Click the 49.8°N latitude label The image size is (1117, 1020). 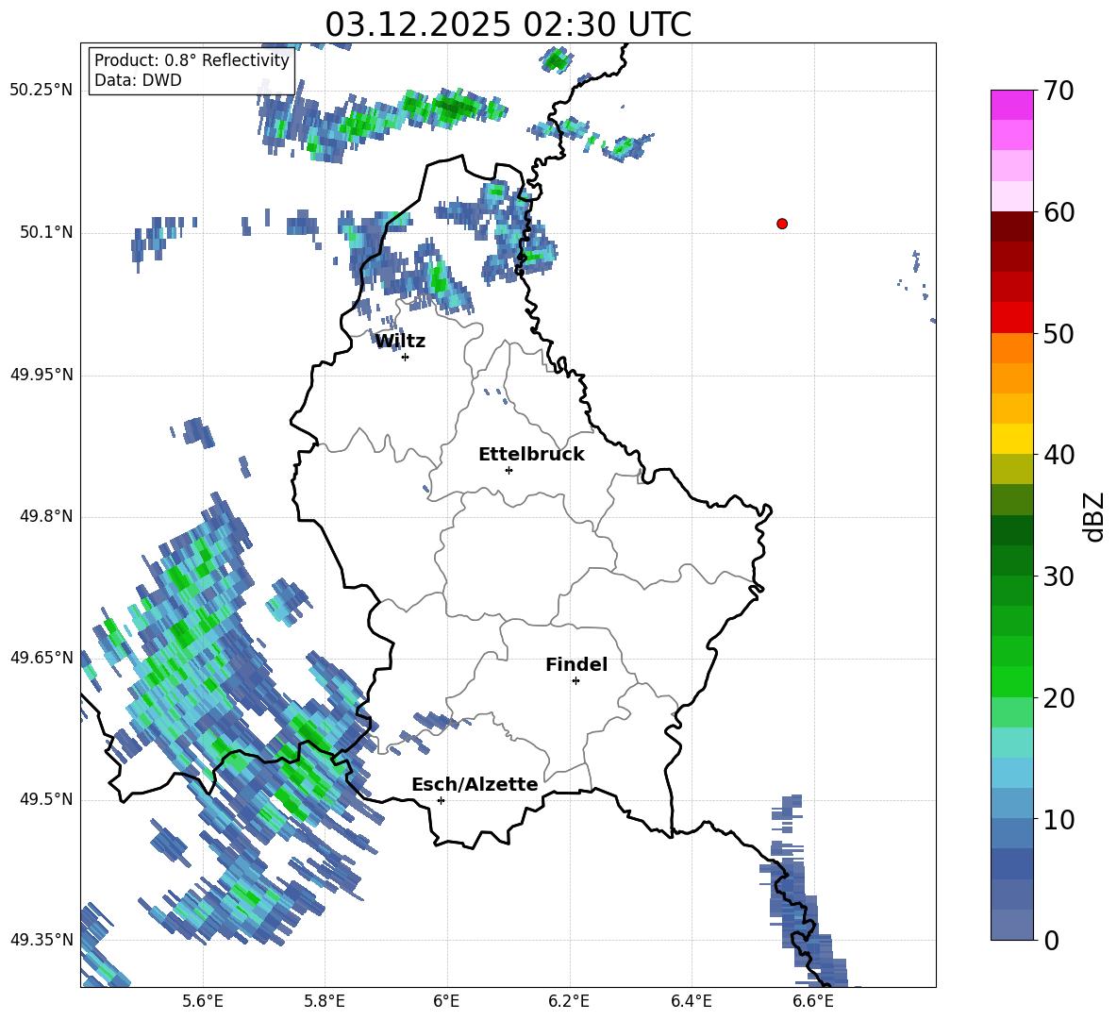[45, 516]
